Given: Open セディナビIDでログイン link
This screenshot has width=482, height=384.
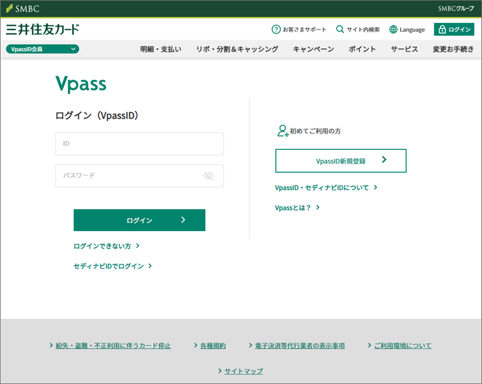Looking at the screenshot, I should tap(113, 266).
